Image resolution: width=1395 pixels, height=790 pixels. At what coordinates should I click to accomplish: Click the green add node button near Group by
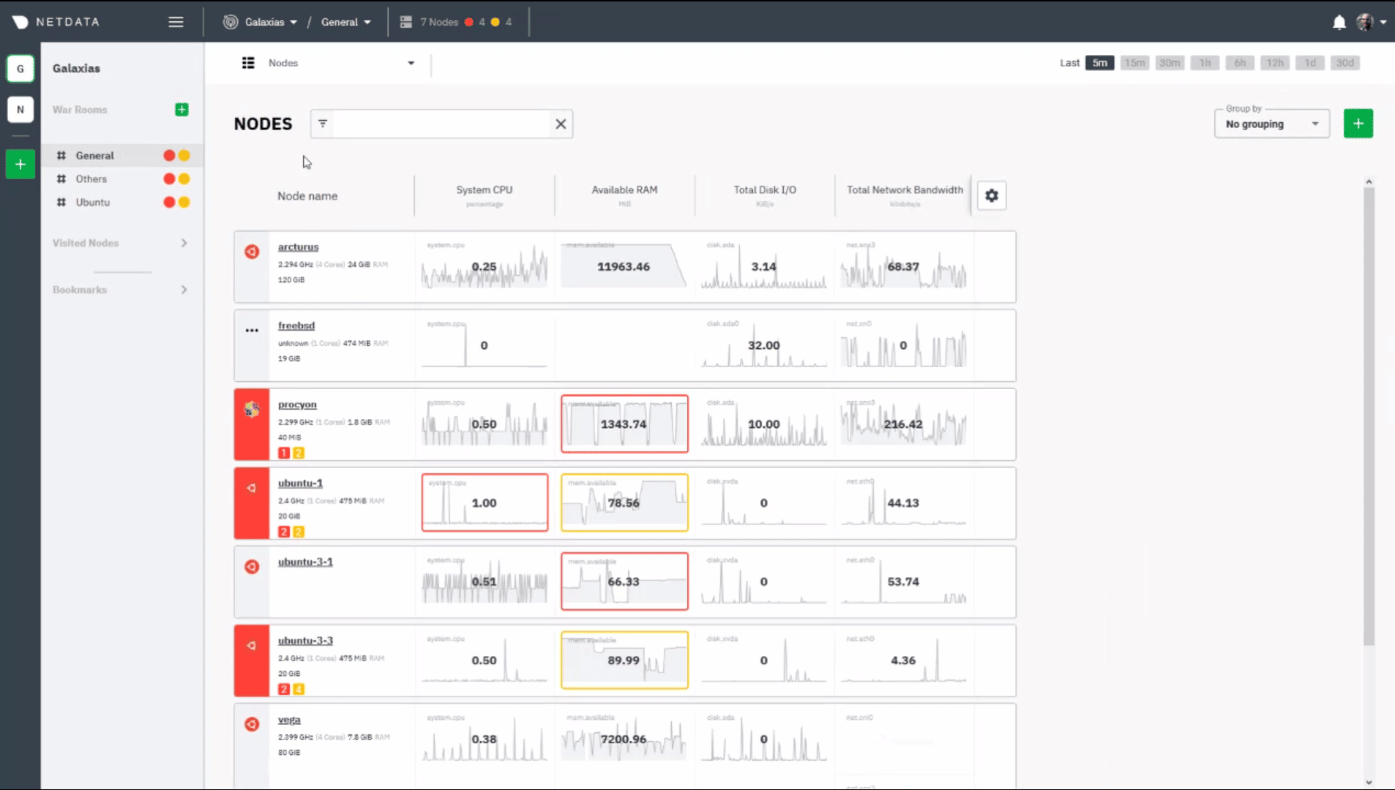1358,124
